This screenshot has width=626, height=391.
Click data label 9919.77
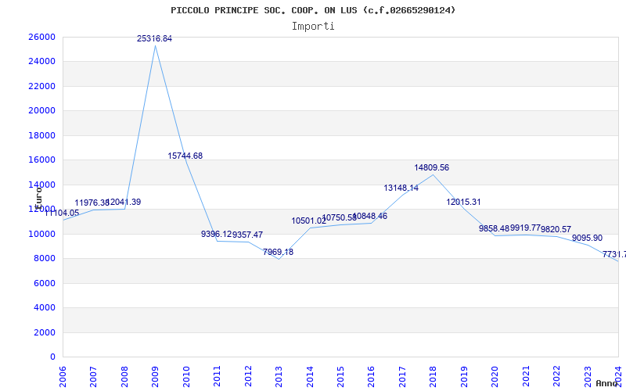click(525, 228)
